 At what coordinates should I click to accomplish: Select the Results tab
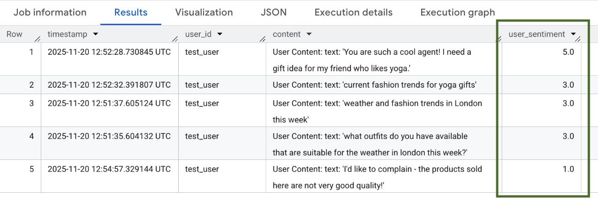(x=131, y=12)
